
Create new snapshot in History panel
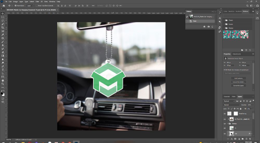click(209, 27)
